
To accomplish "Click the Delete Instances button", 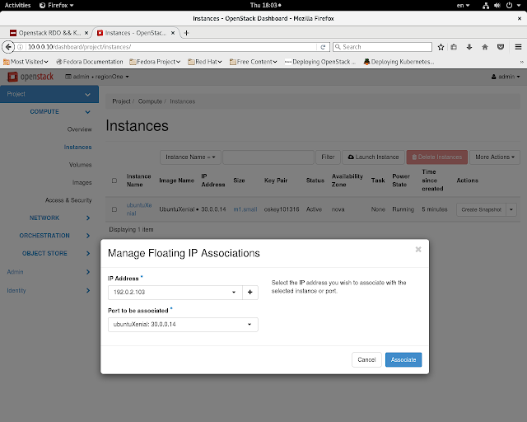I will coord(436,157).
